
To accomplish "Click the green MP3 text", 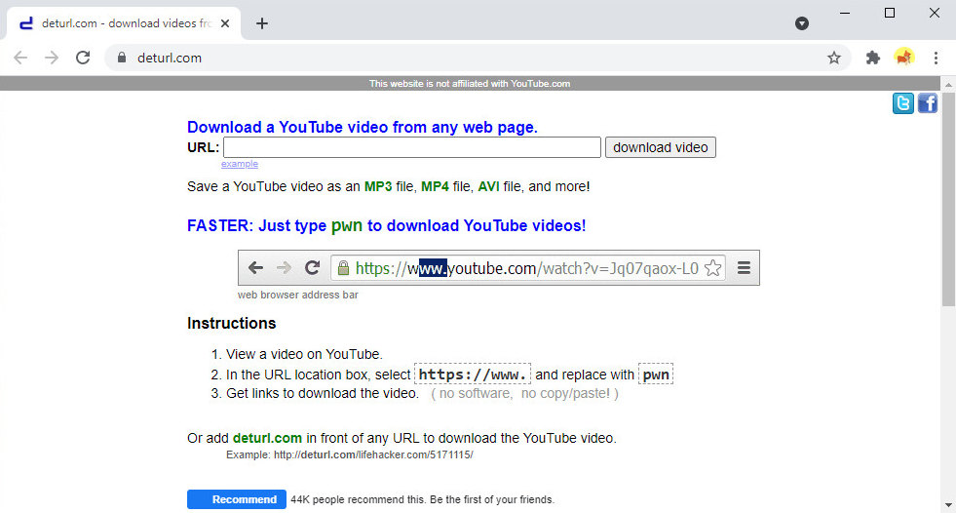I will click(378, 186).
